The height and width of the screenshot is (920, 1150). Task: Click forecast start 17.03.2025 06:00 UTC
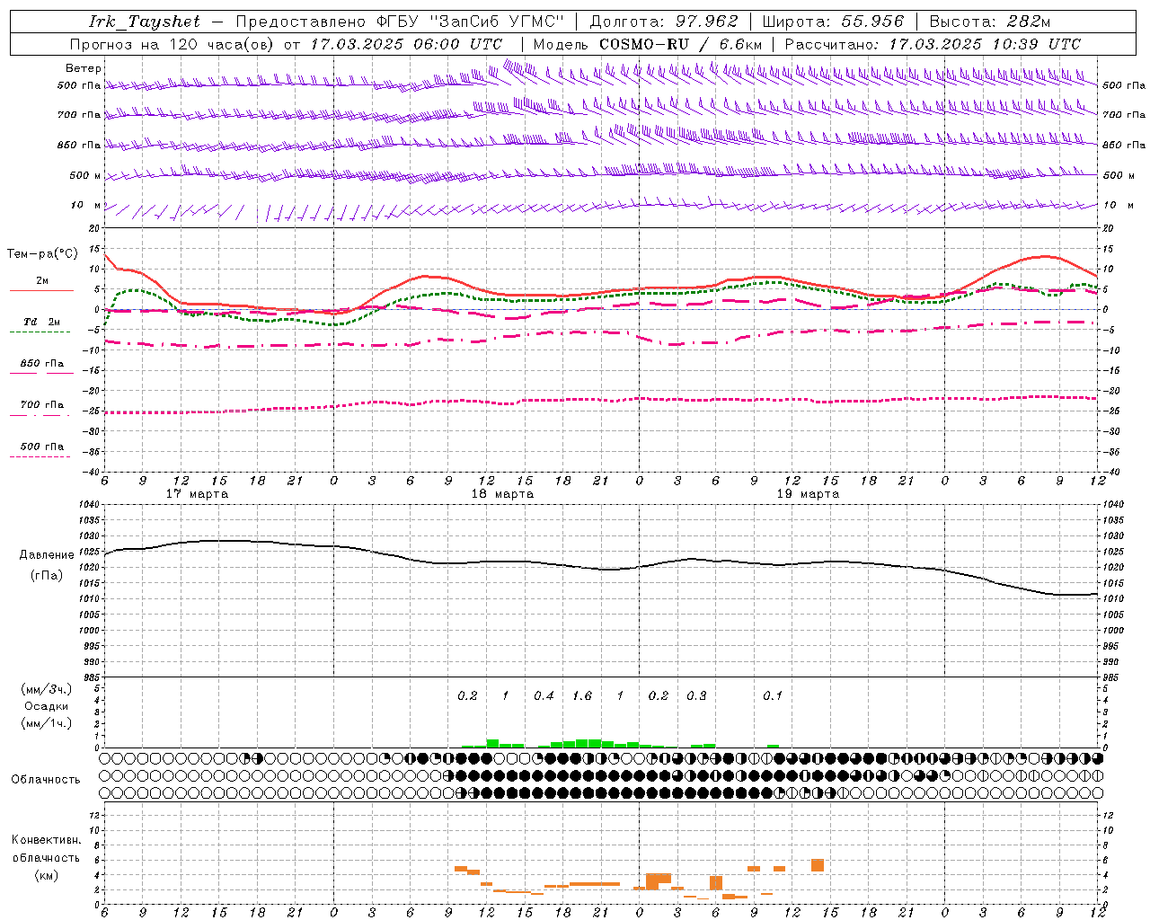pyautogui.click(x=407, y=44)
